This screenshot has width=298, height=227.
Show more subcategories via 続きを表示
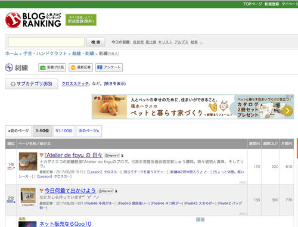115,83
